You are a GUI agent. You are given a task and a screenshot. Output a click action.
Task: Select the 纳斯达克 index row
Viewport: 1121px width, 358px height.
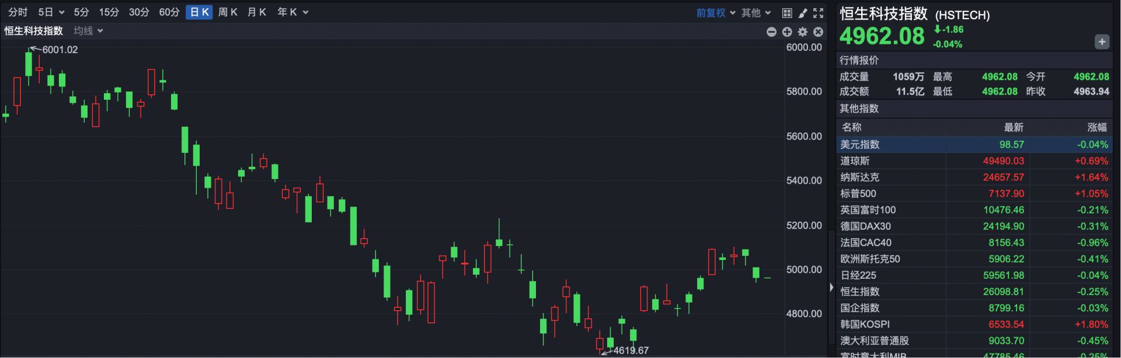click(974, 177)
